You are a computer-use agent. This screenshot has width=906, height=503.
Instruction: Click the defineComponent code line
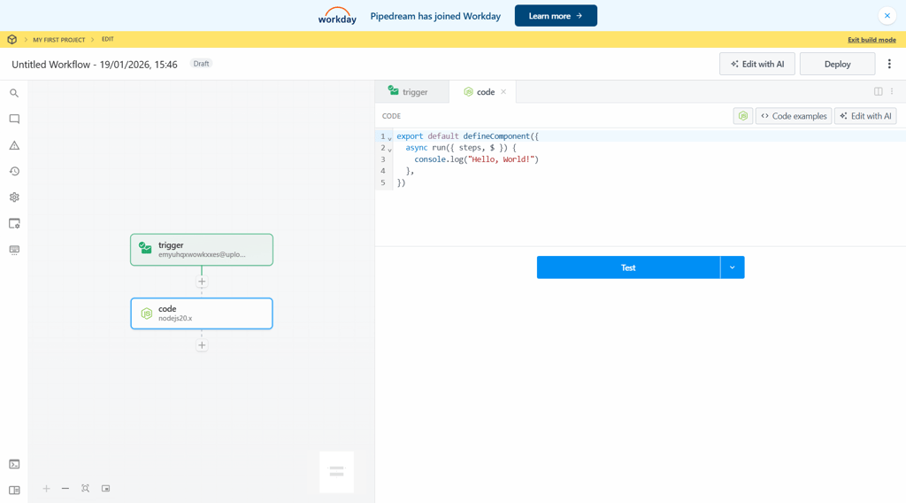[467, 136]
